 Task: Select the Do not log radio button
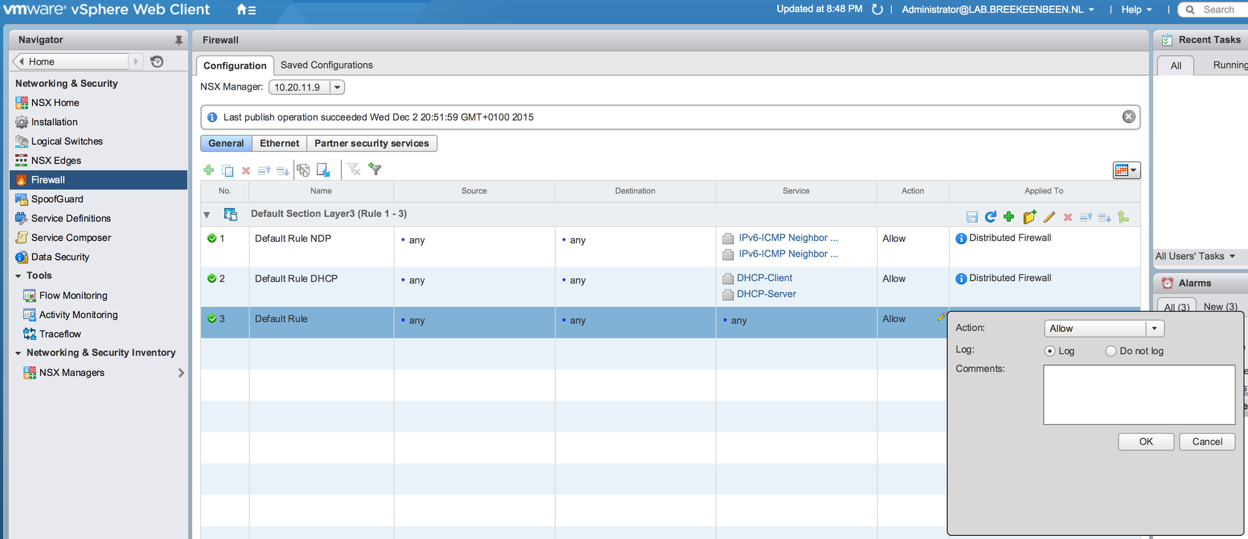[1111, 351]
